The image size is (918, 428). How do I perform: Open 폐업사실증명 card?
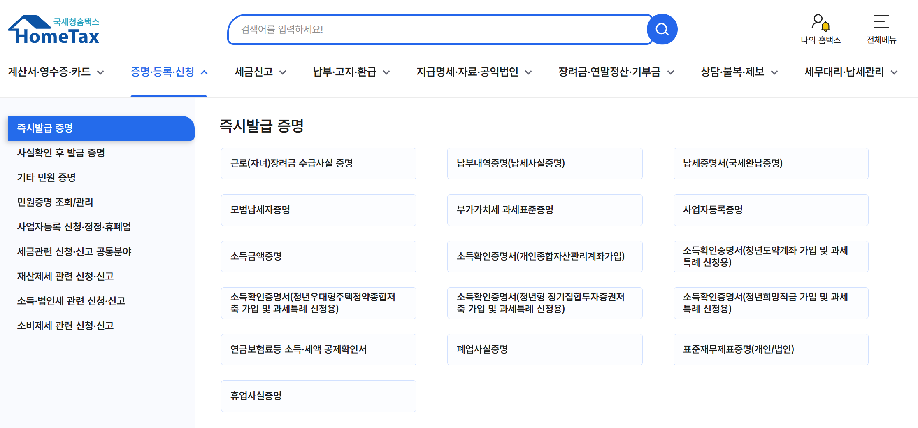544,349
